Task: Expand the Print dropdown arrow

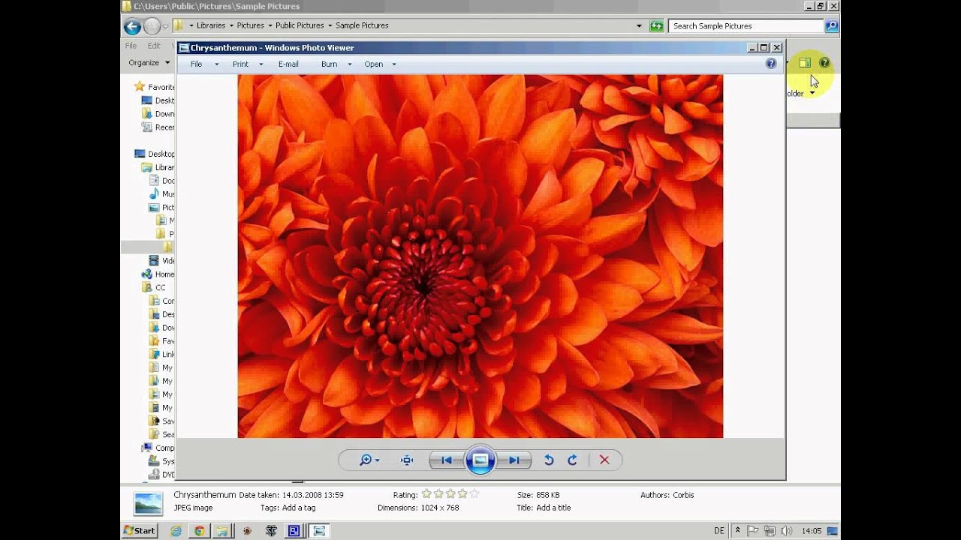Action: coord(261,64)
